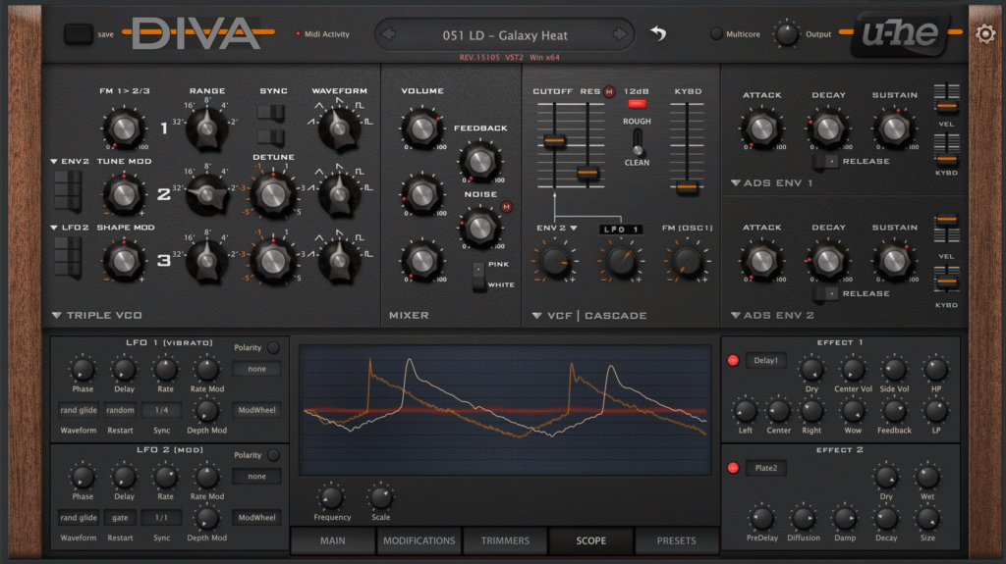Click the save button

[x=79, y=34]
